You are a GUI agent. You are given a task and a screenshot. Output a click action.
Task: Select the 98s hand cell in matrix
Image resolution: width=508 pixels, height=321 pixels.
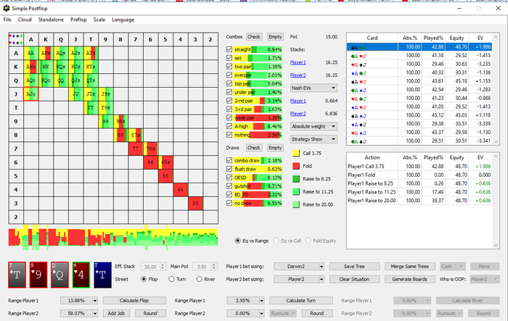pyautogui.click(x=120, y=121)
